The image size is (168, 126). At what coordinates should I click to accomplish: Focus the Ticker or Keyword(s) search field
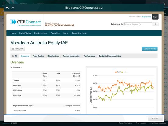tap(138, 24)
